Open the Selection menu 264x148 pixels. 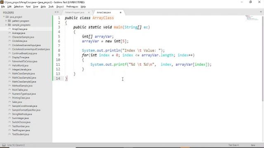pos(19,7)
